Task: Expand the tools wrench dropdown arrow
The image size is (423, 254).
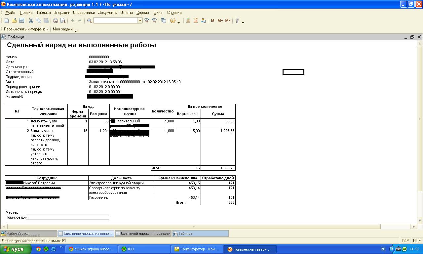Action: coord(243,22)
